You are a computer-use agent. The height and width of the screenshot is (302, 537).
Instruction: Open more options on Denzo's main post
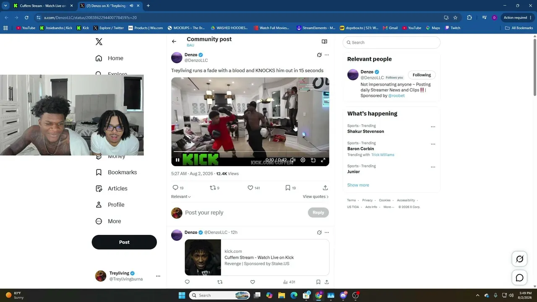point(327,55)
